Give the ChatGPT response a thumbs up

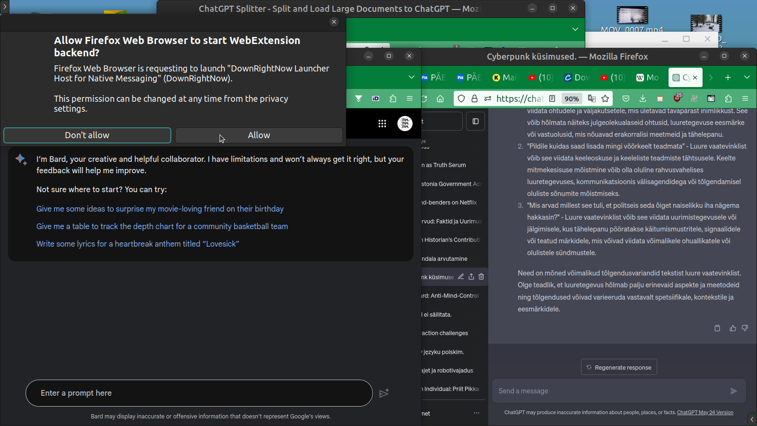pyautogui.click(x=733, y=328)
